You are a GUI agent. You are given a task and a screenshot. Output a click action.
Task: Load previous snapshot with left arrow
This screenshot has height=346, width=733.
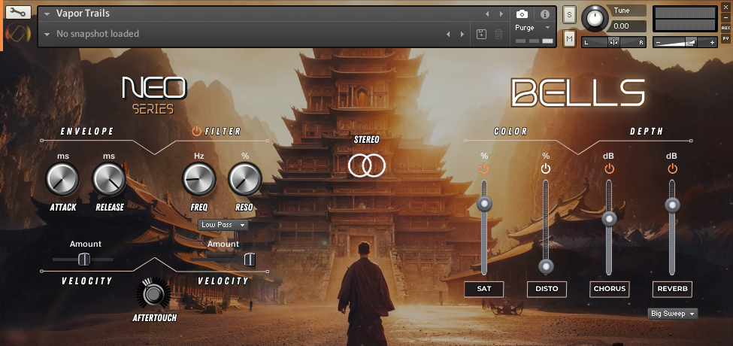click(x=448, y=34)
